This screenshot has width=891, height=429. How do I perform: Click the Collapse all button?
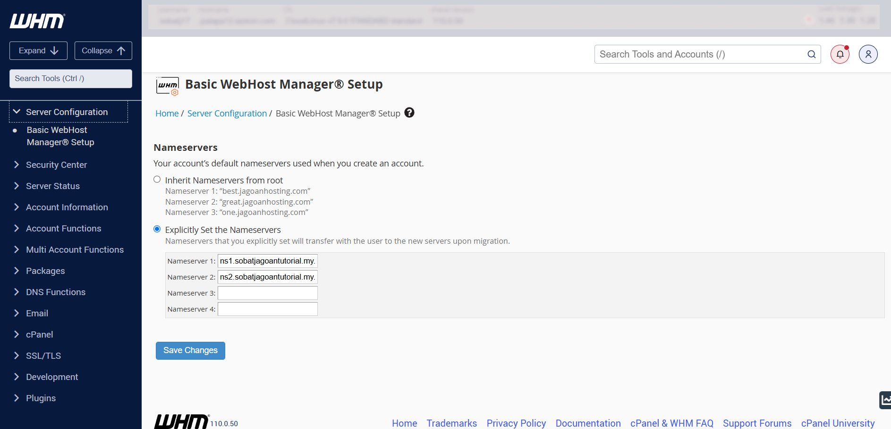click(103, 51)
